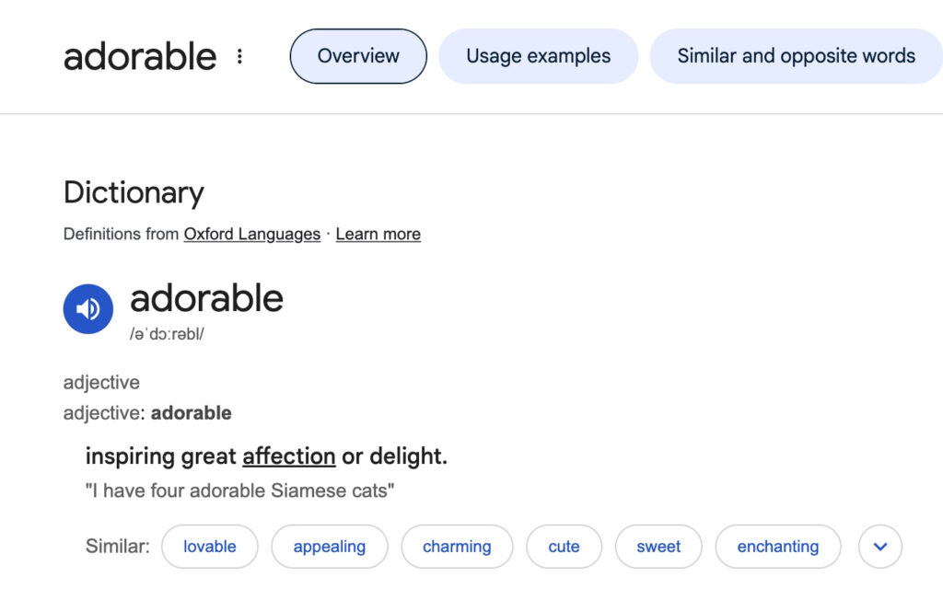The image size is (943, 600).
Task: Select the sweet synonym chip
Action: click(658, 547)
